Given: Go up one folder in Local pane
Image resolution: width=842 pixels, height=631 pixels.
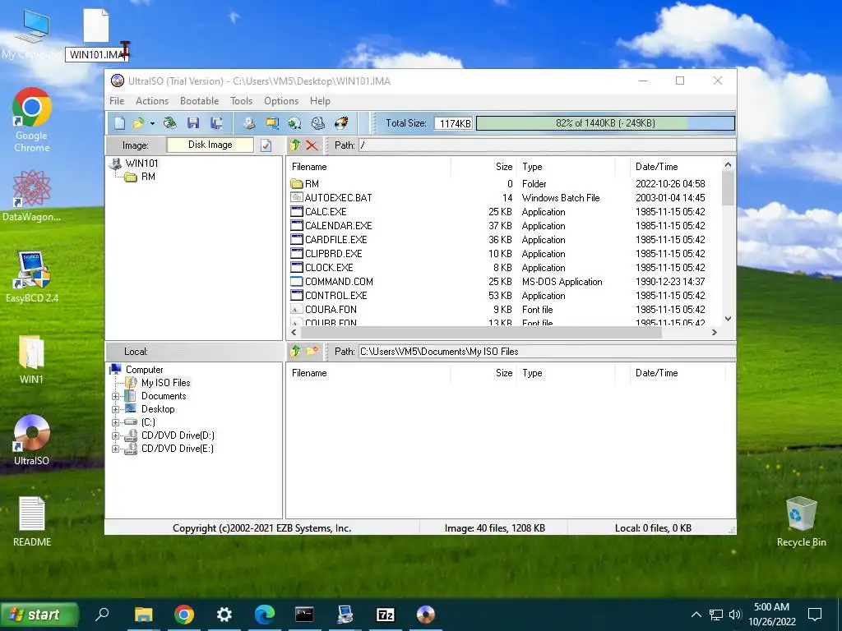Looking at the screenshot, I should (x=295, y=352).
